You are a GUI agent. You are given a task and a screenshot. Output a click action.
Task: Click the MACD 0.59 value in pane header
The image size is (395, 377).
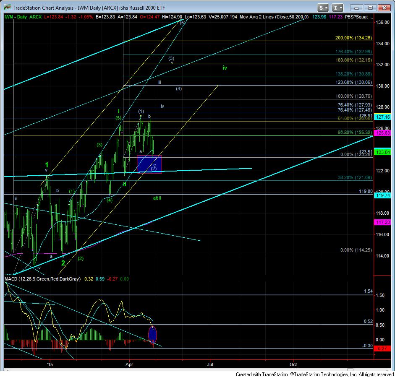pos(100,279)
